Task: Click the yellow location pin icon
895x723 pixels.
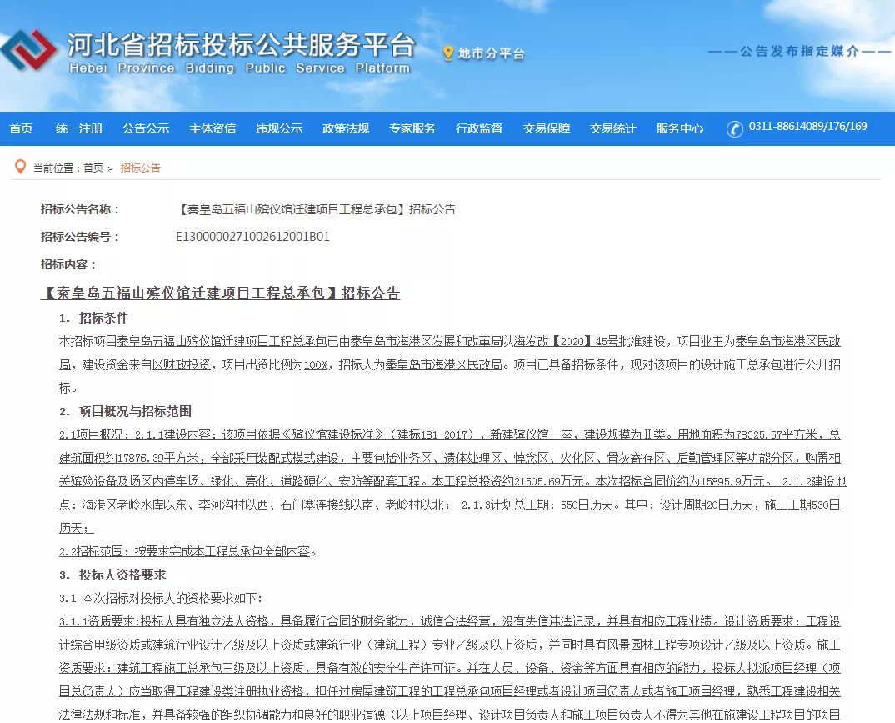Action: point(448,54)
